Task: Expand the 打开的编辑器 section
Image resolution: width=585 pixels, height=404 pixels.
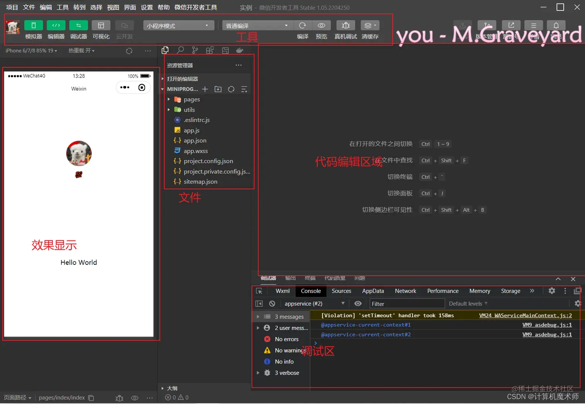Action: pyautogui.click(x=182, y=79)
